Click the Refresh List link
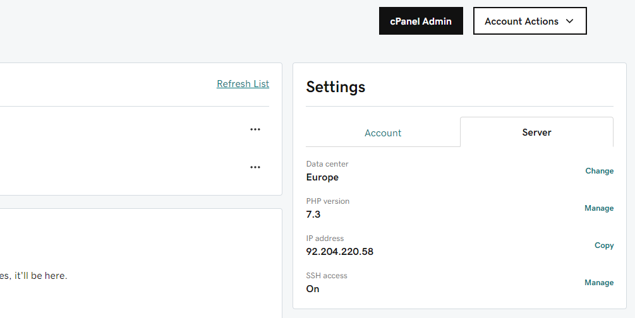This screenshot has width=635, height=318. point(243,84)
